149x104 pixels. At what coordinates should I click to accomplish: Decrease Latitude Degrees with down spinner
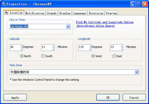22,49
